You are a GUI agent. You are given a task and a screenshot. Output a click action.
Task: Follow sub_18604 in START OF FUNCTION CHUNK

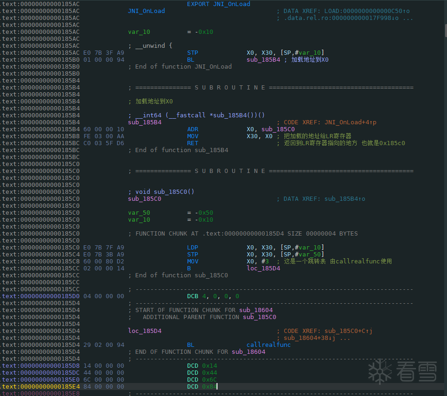tap(255, 310)
